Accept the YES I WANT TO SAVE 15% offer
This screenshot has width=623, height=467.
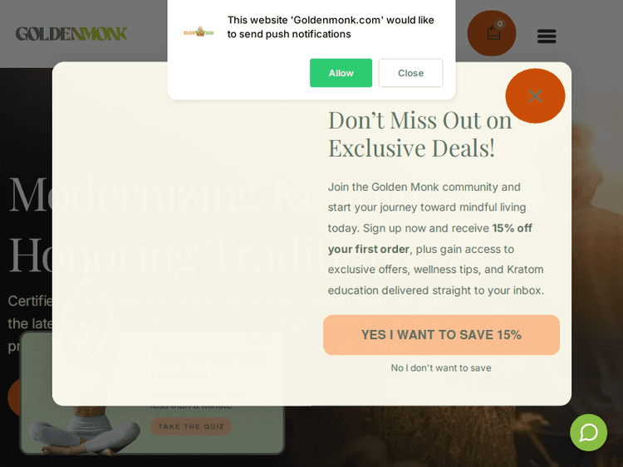[441, 335]
